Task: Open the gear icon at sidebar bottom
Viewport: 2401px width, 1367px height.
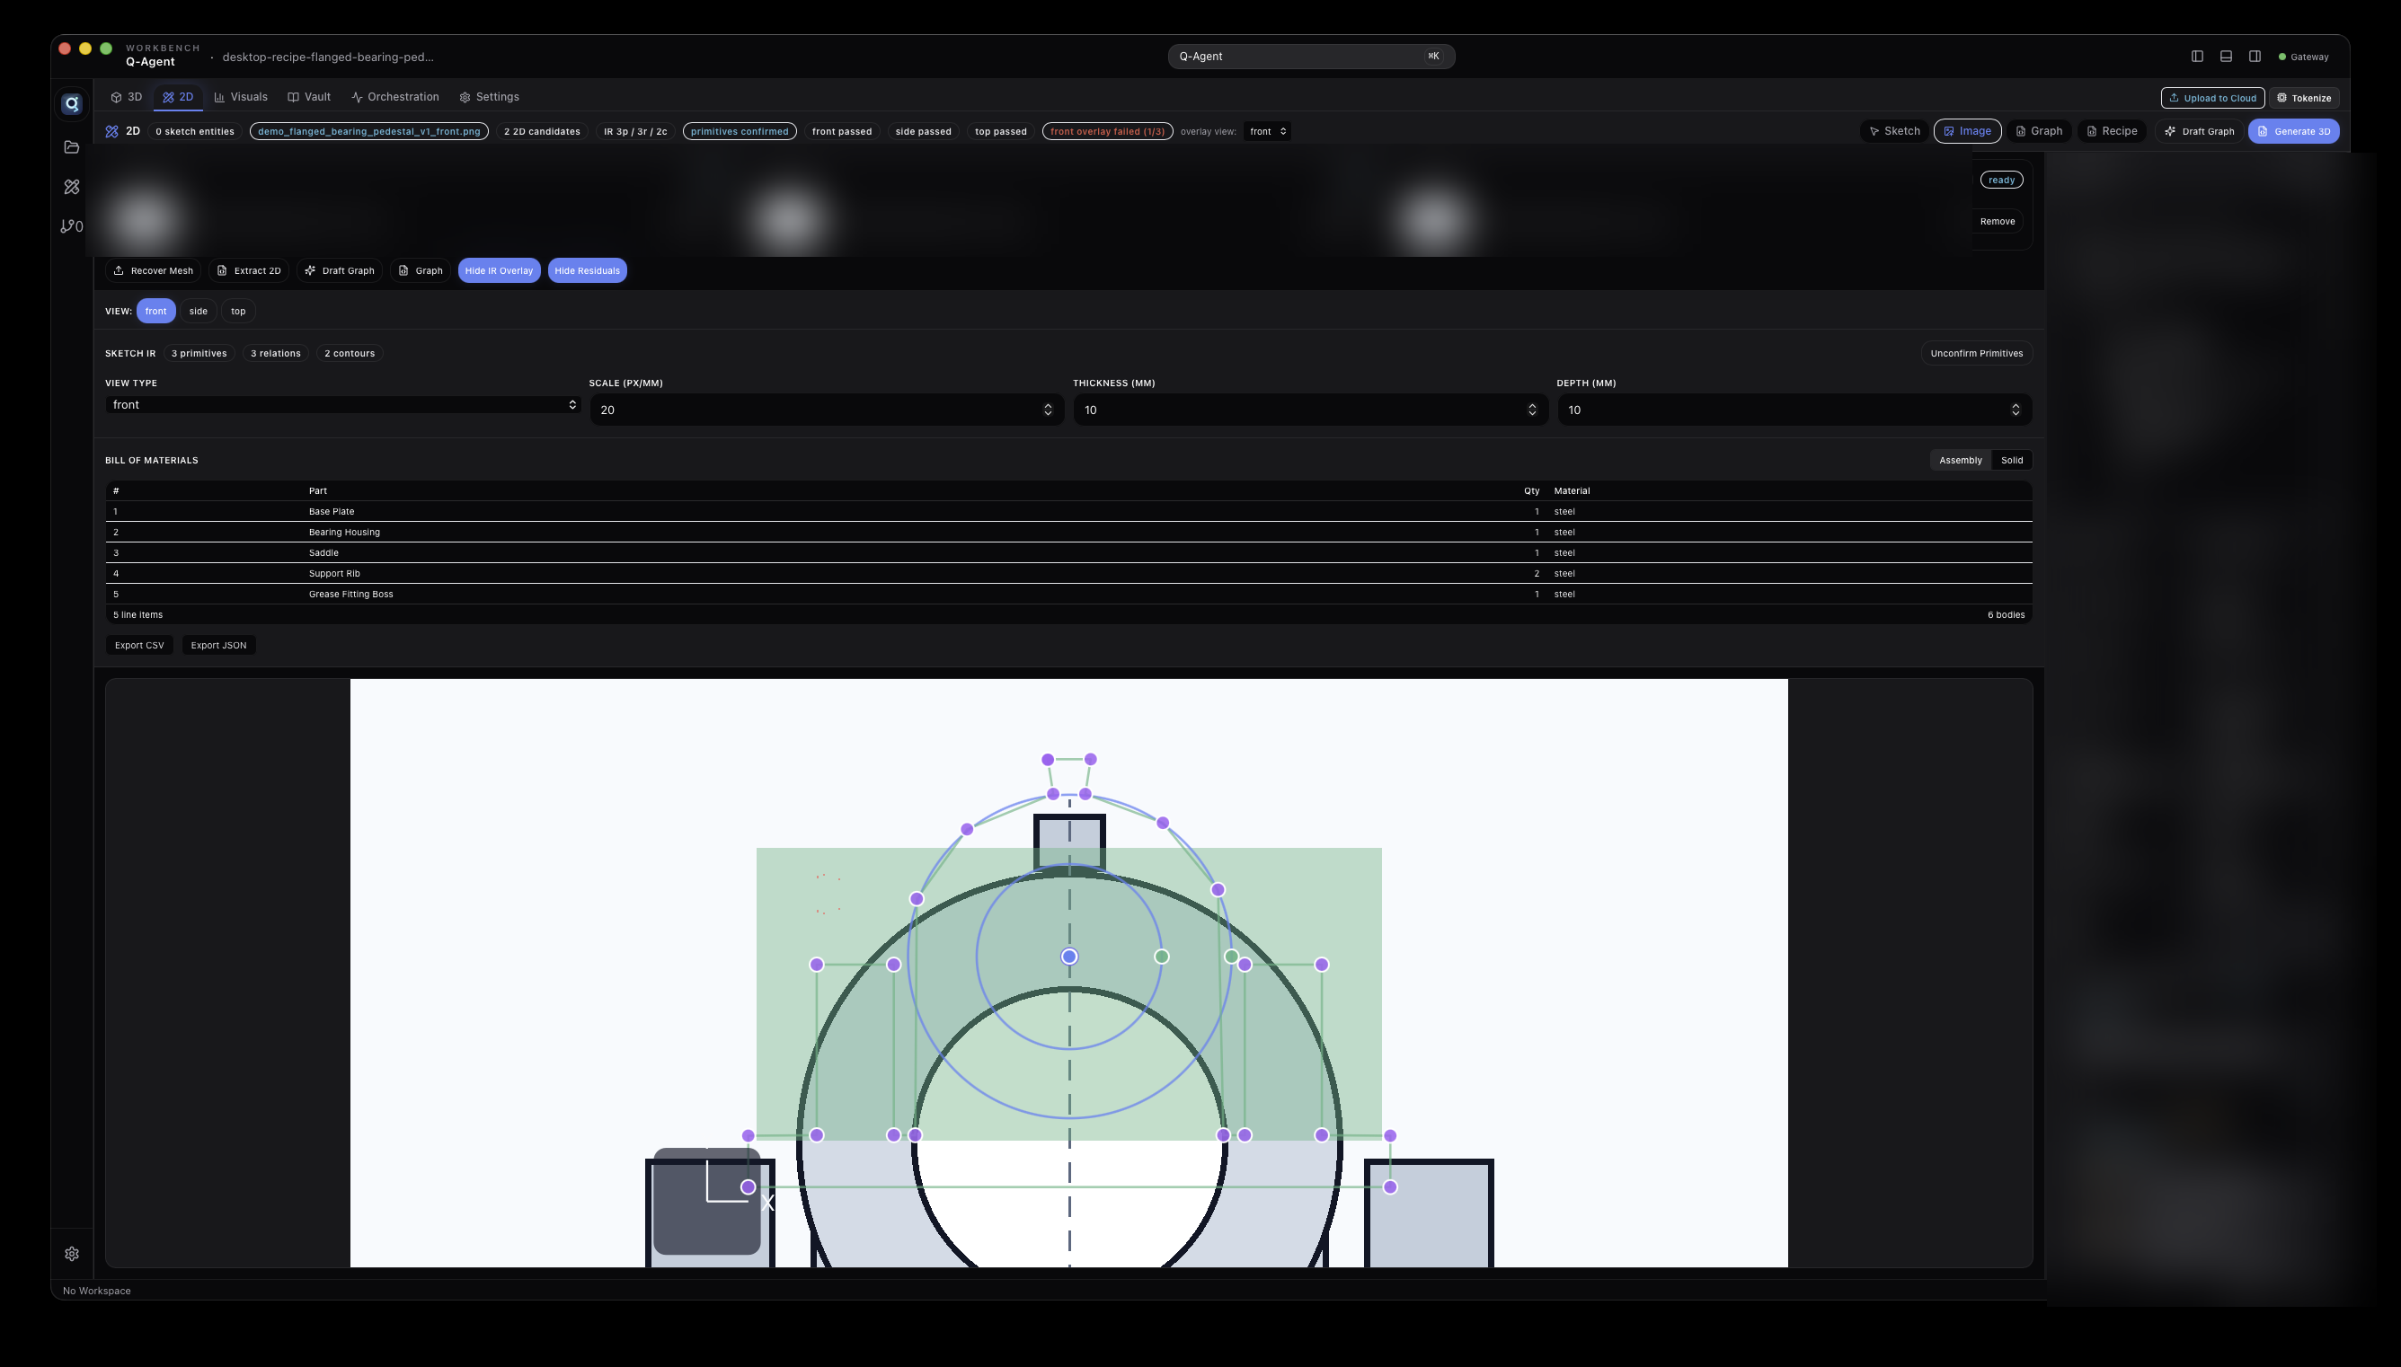Action: 71,1254
